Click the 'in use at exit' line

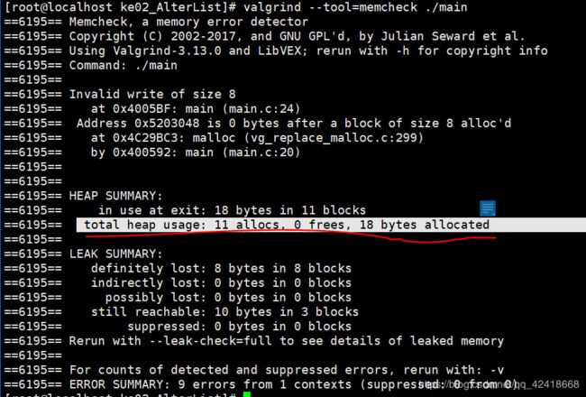pos(232,210)
